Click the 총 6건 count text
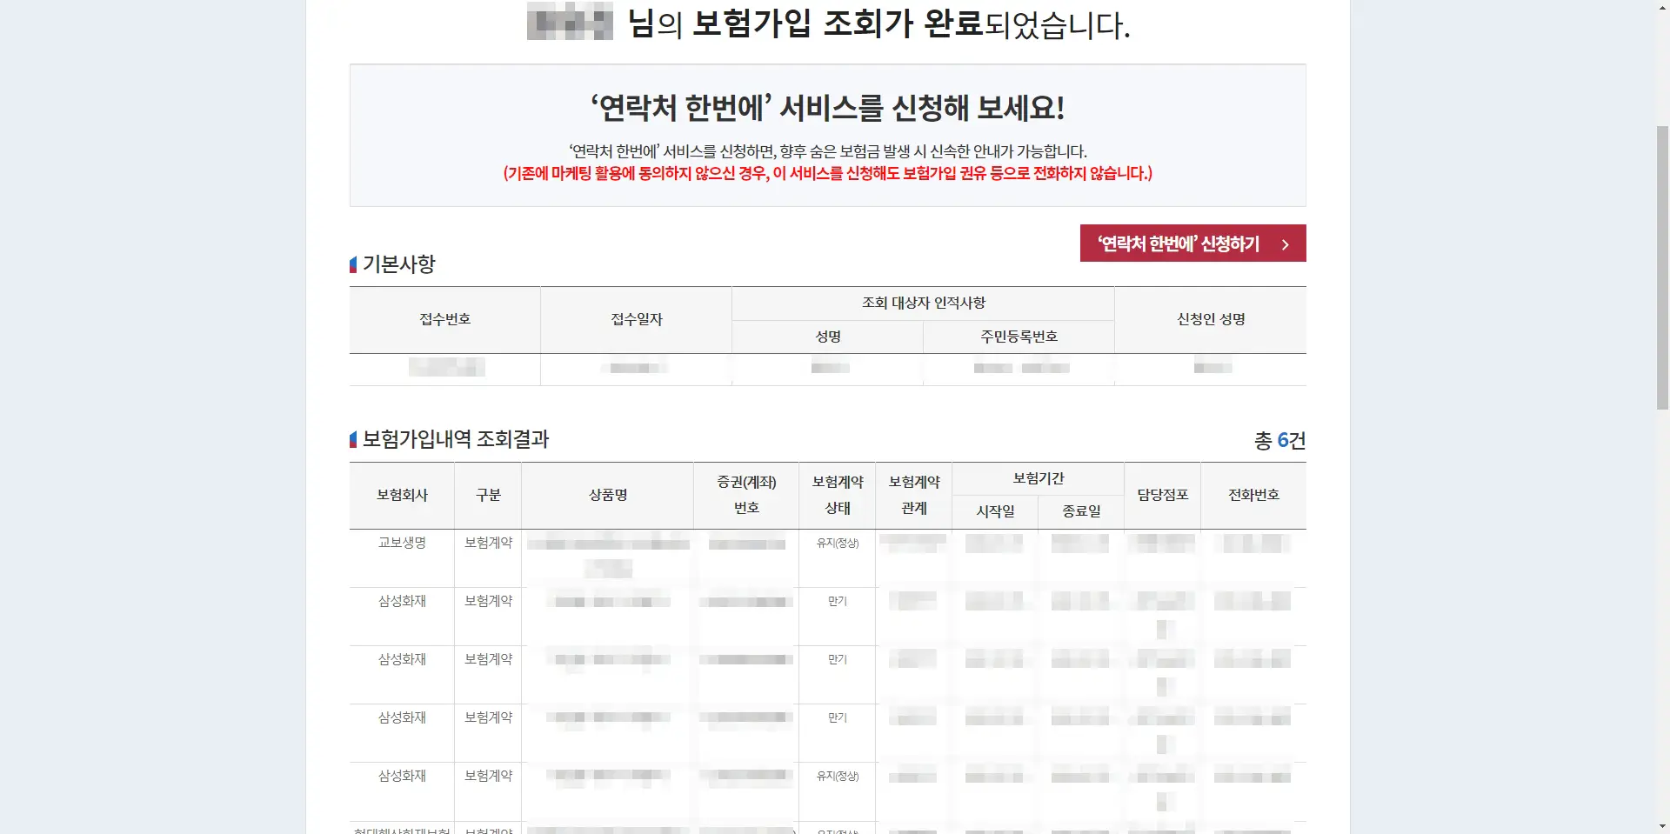 [1279, 441]
